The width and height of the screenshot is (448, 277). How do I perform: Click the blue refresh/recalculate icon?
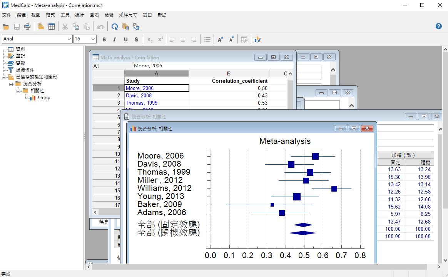click(114, 27)
